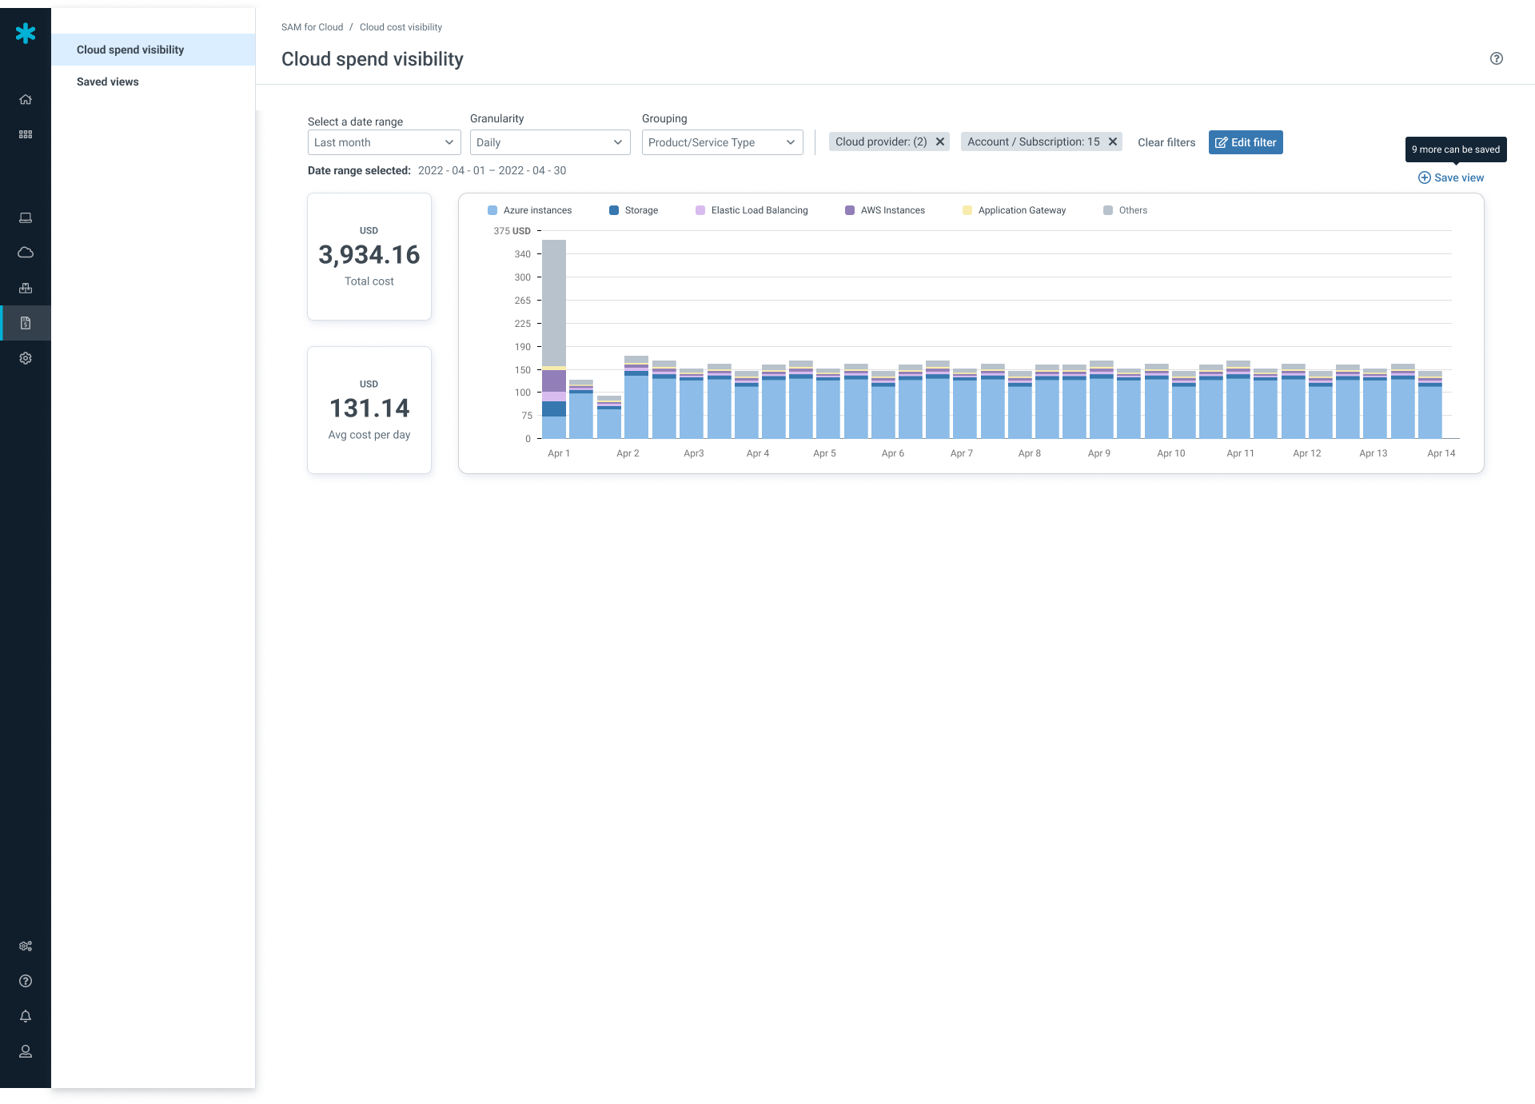Viewport: 1535px width, 1104px height.
Task: Open the settings gear icon
Action: coord(26,358)
